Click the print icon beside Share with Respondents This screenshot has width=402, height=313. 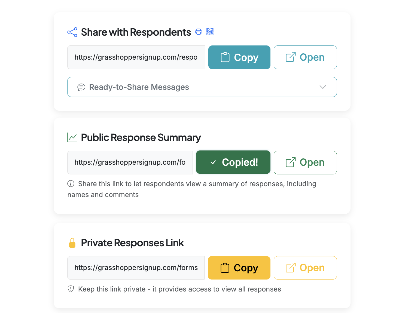click(199, 32)
